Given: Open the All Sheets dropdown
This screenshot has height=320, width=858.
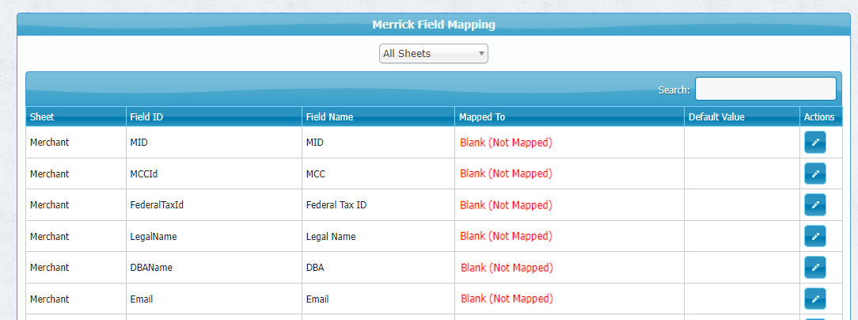Looking at the screenshot, I should pos(433,54).
